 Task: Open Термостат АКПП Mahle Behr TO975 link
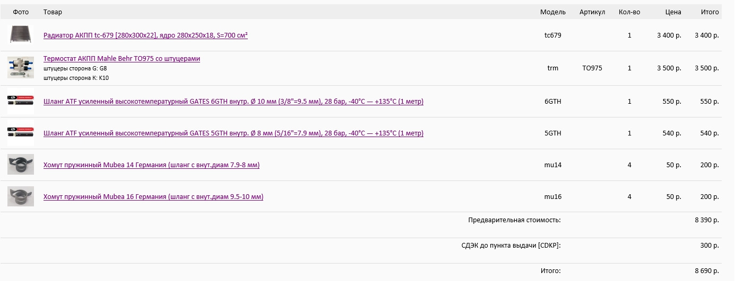click(x=122, y=59)
